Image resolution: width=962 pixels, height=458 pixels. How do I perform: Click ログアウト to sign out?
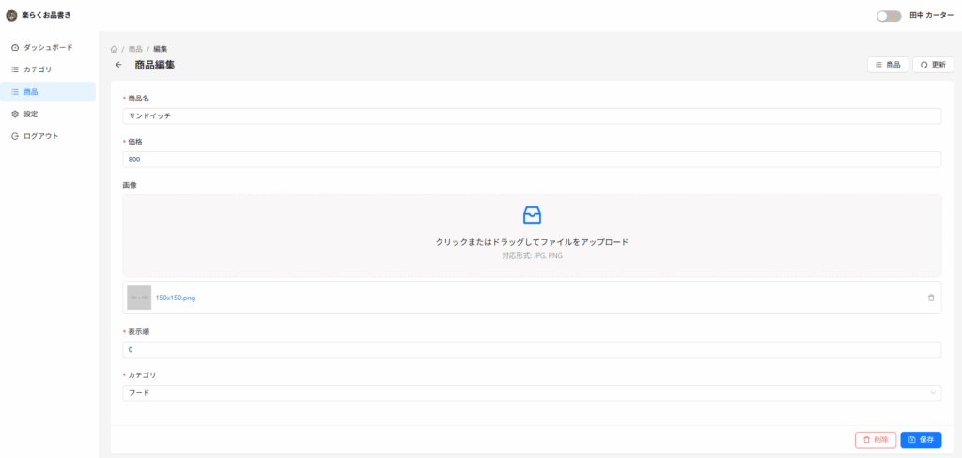[x=40, y=136]
